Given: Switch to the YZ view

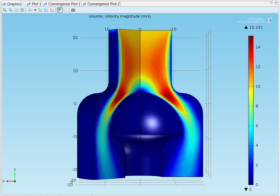Looking at the screenshot, I should [47, 10].
